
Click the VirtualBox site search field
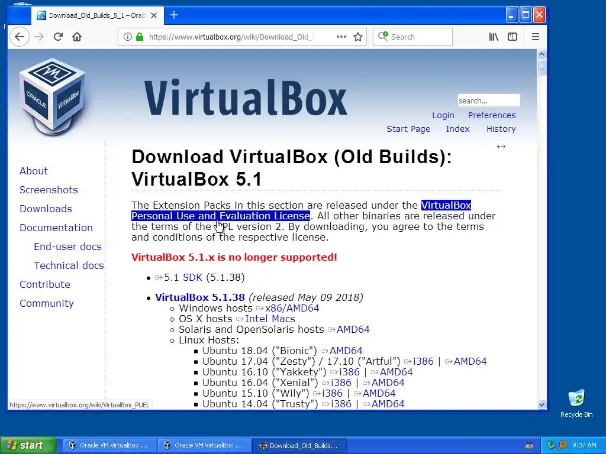(489, 100)
